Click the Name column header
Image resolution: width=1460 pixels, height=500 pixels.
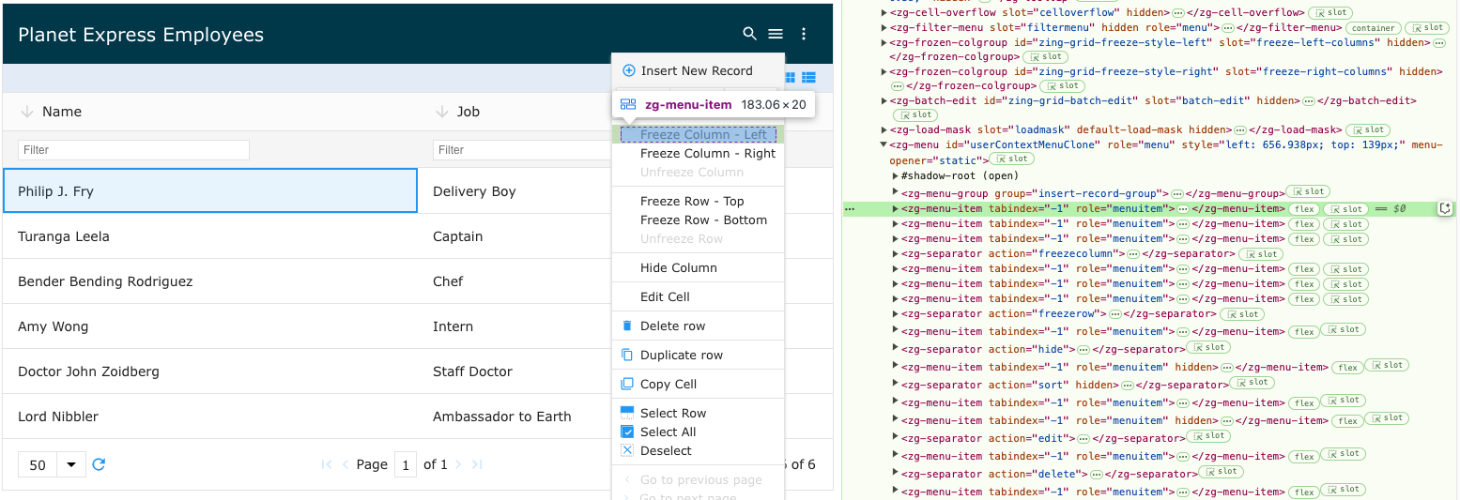210,112
